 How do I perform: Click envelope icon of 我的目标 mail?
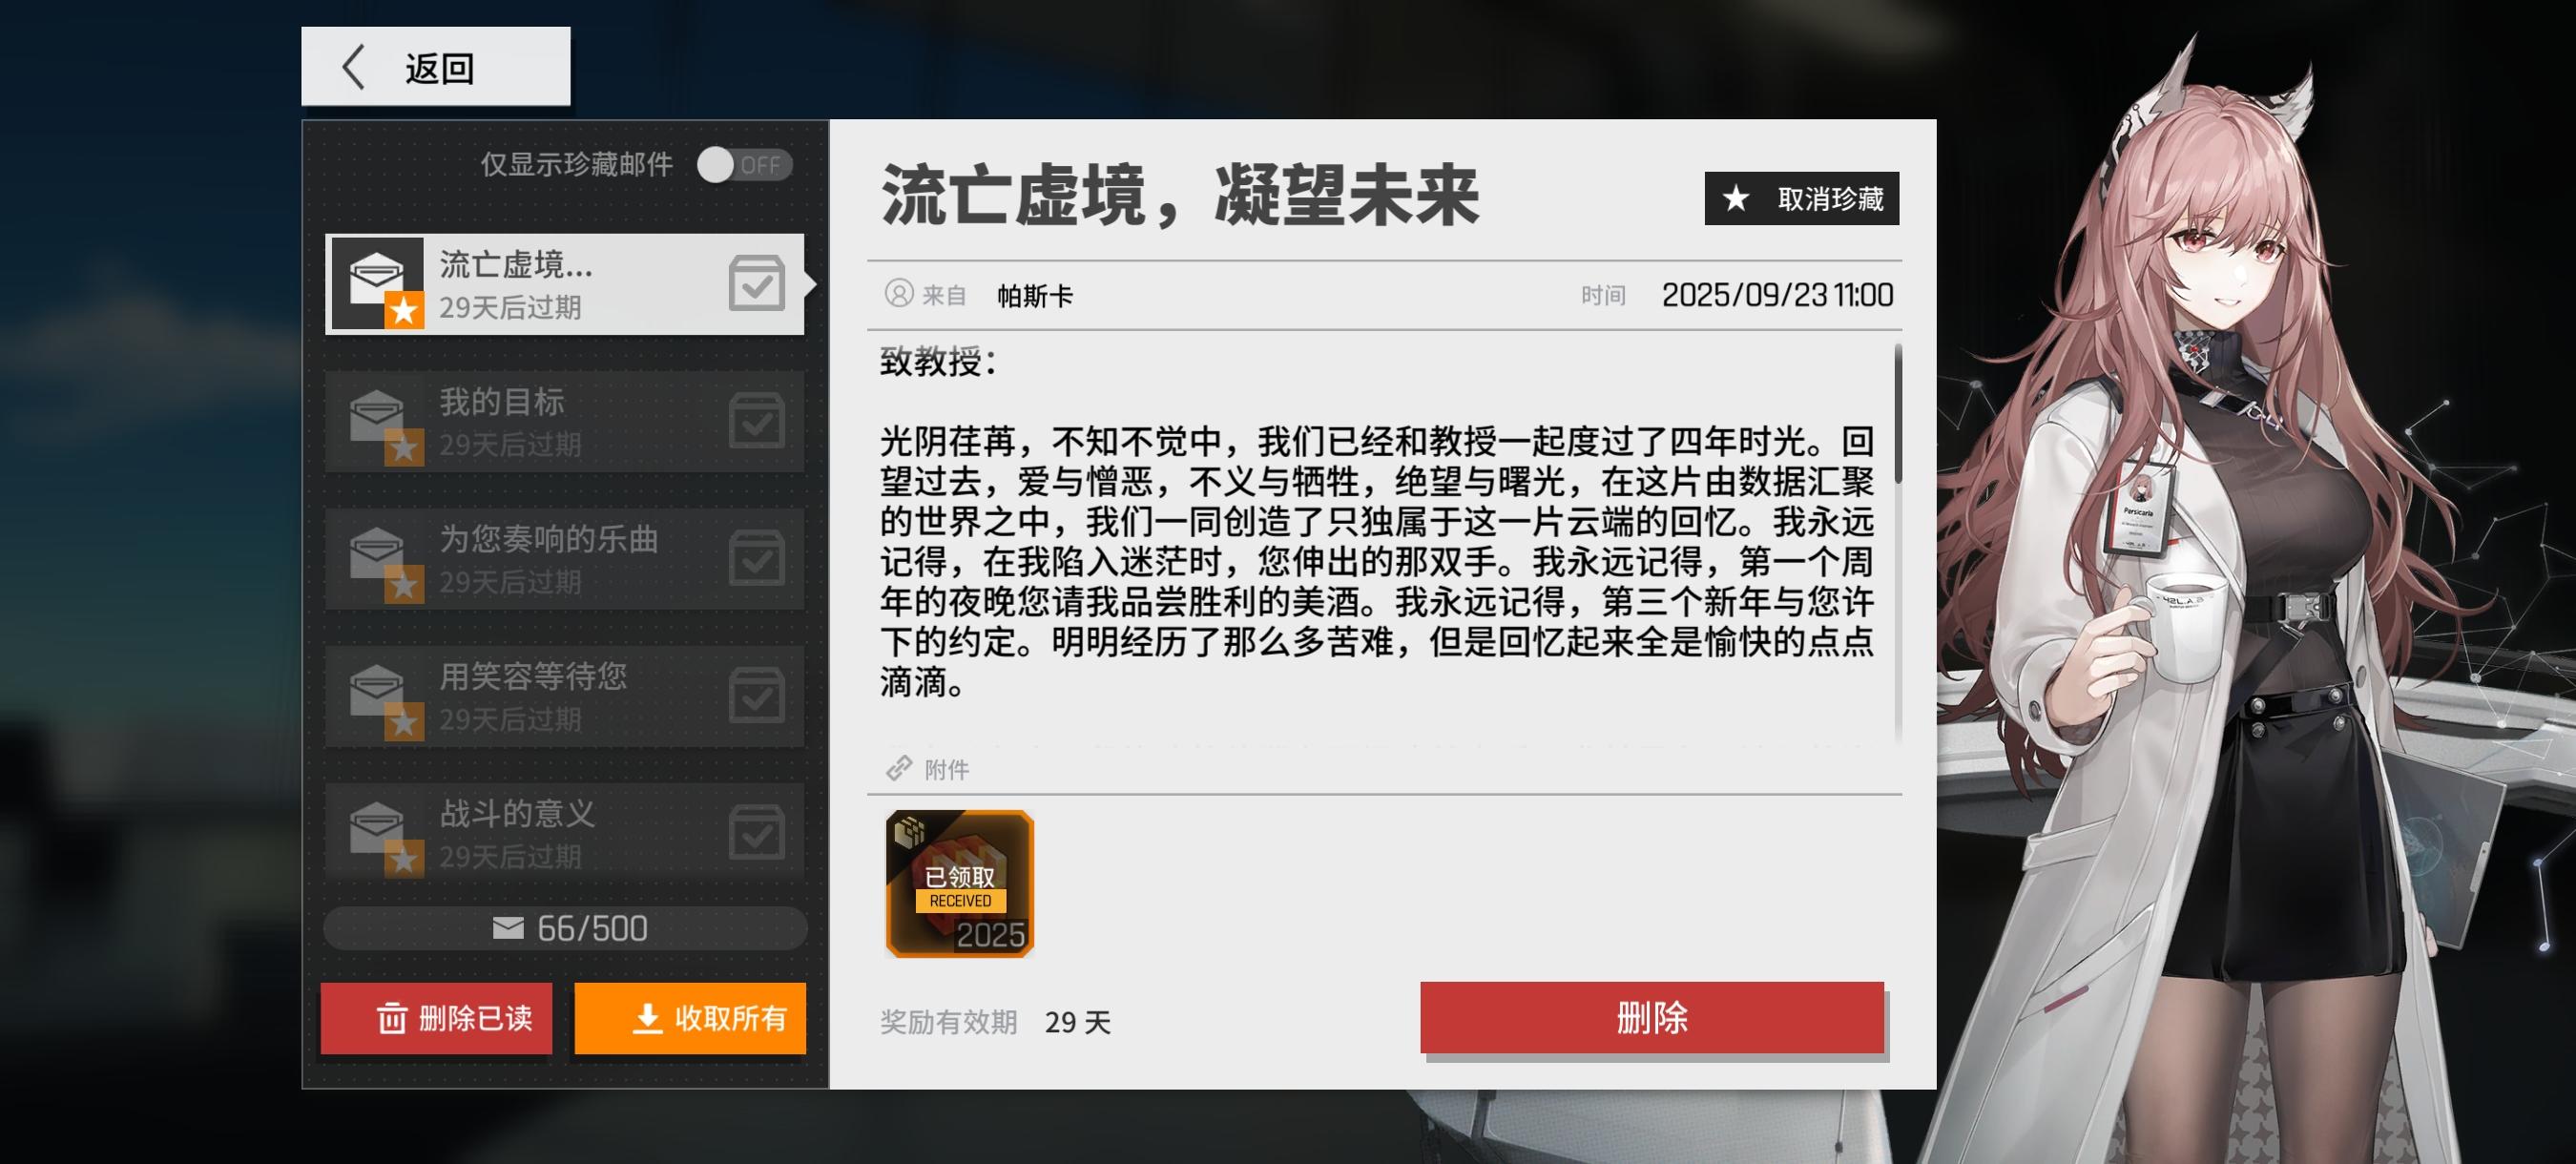click(x=376, y=415)
